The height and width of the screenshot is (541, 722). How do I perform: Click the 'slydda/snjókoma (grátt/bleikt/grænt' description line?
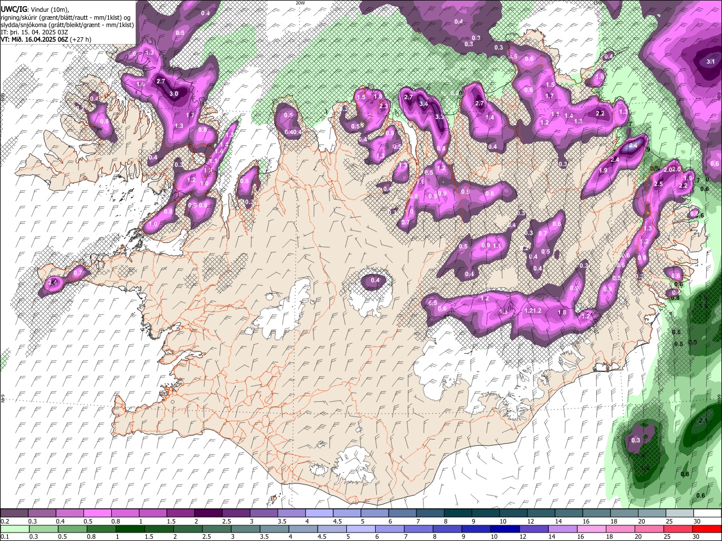tap(66, 25)
